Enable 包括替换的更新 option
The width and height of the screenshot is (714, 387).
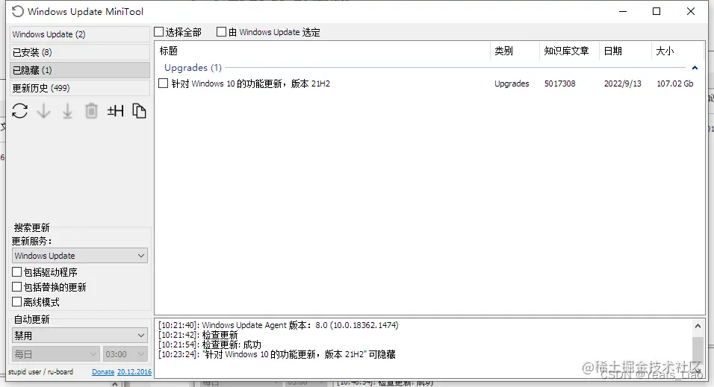17,287
